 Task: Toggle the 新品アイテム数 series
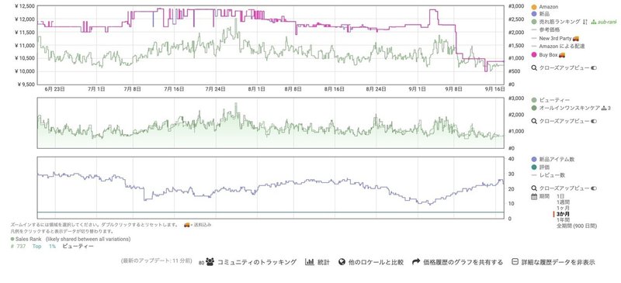pyautogui.click(x=553, y=159)
